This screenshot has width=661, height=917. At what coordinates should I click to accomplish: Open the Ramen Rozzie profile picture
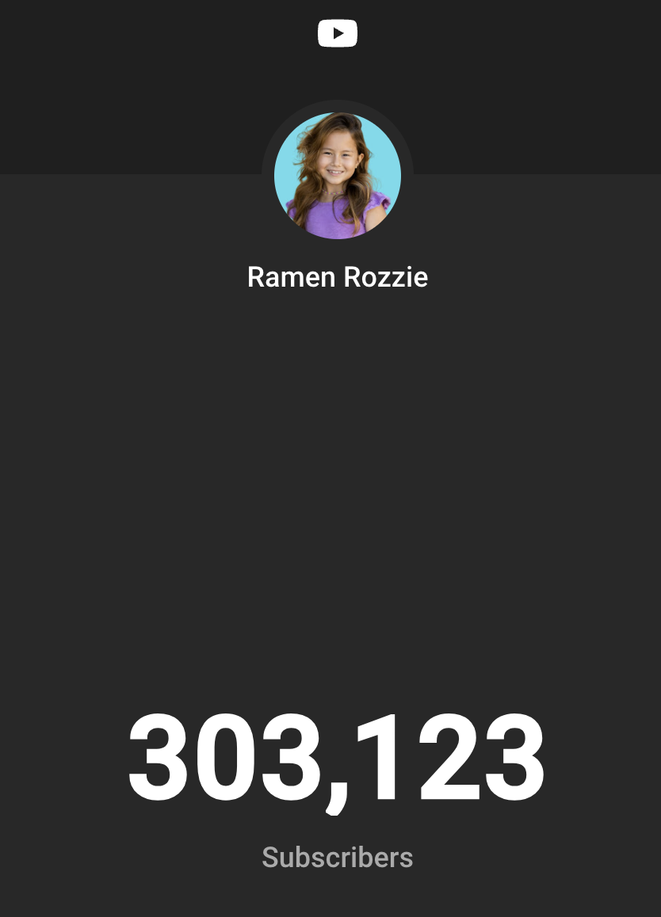tap(337, 176)
